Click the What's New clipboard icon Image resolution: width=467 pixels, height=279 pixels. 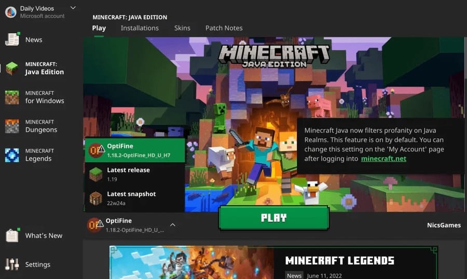11,235
